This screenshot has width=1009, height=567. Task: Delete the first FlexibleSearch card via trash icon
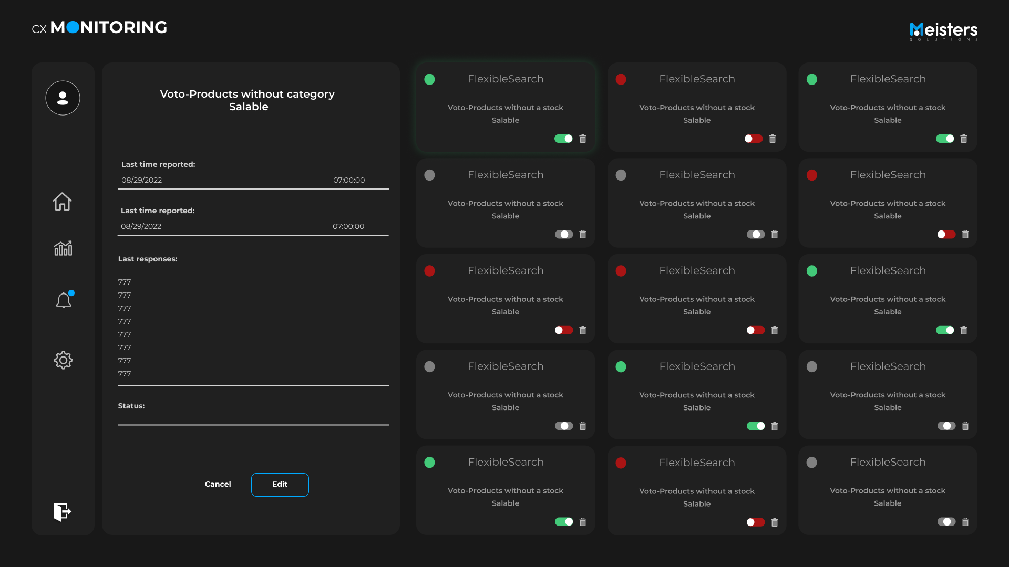pyautogui.click(x=583, y=139)
